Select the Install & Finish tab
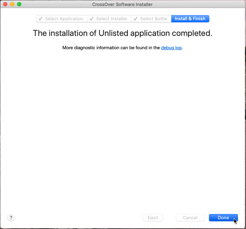246x229 pixels. pyautogui.click(x=190, y=19)
